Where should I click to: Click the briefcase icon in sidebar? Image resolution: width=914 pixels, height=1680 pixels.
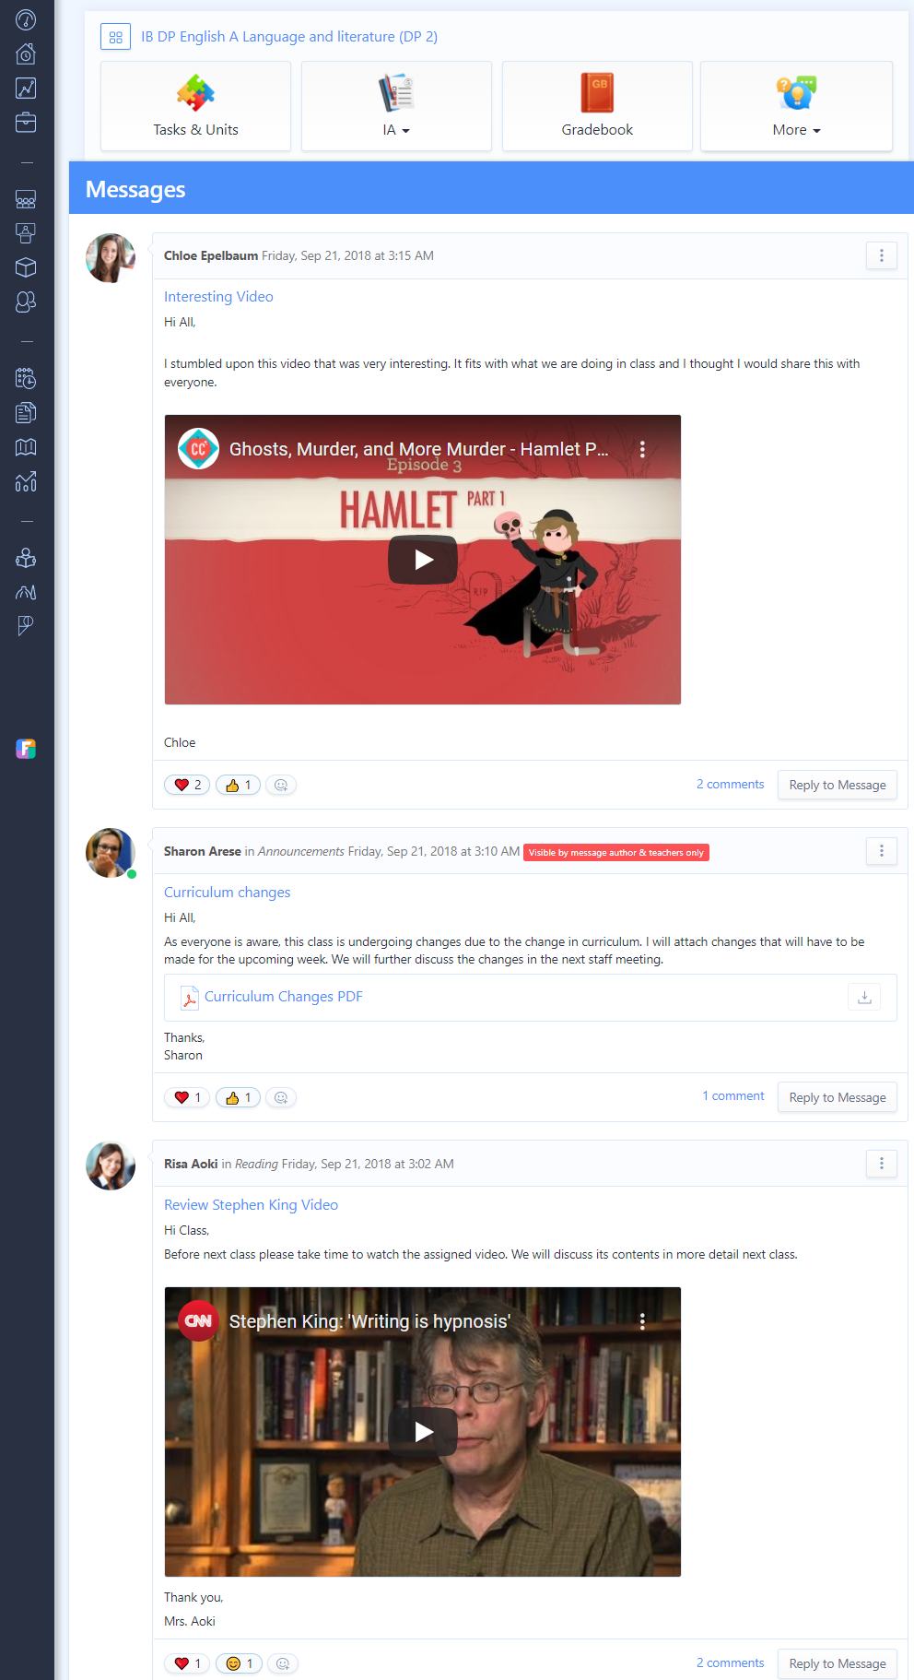pyautogui.click(x=26, y=122)
